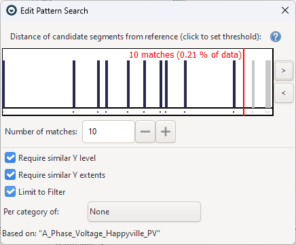
Task: Uncheck Require similar Y level
Action: coord(10,157)
